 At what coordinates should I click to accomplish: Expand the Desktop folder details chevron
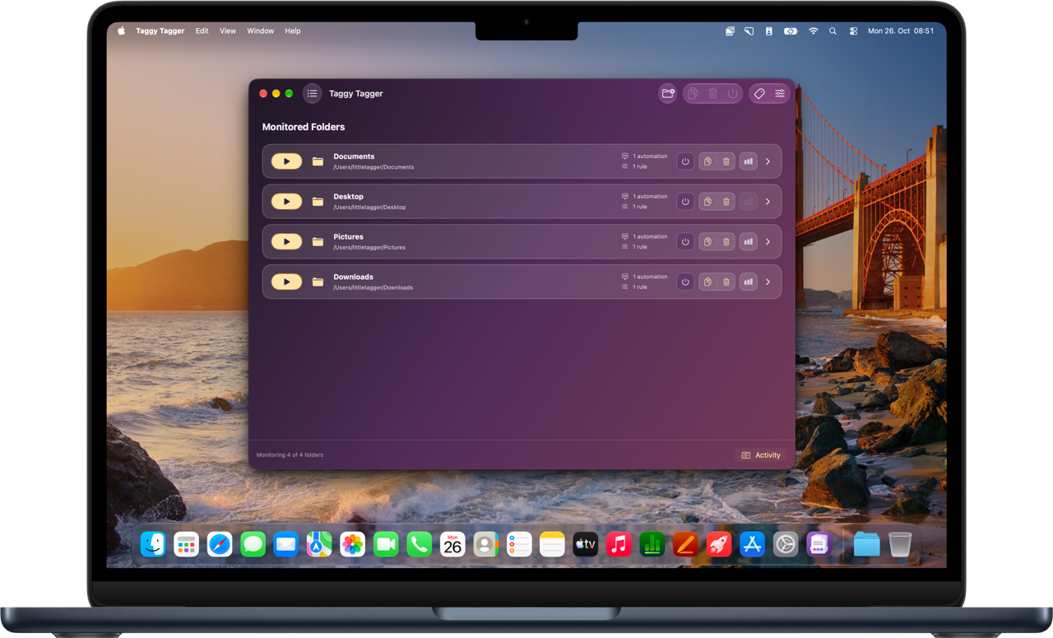click(x=768, y=202)
